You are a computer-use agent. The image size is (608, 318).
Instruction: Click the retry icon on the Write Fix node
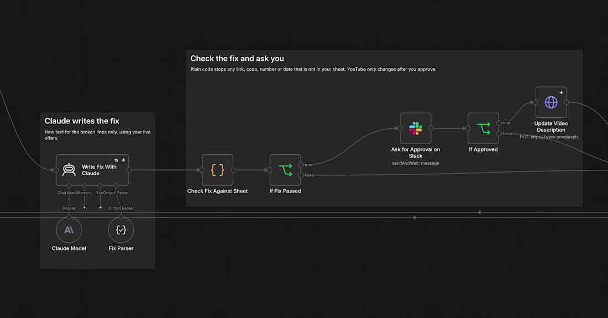point(116,160)
